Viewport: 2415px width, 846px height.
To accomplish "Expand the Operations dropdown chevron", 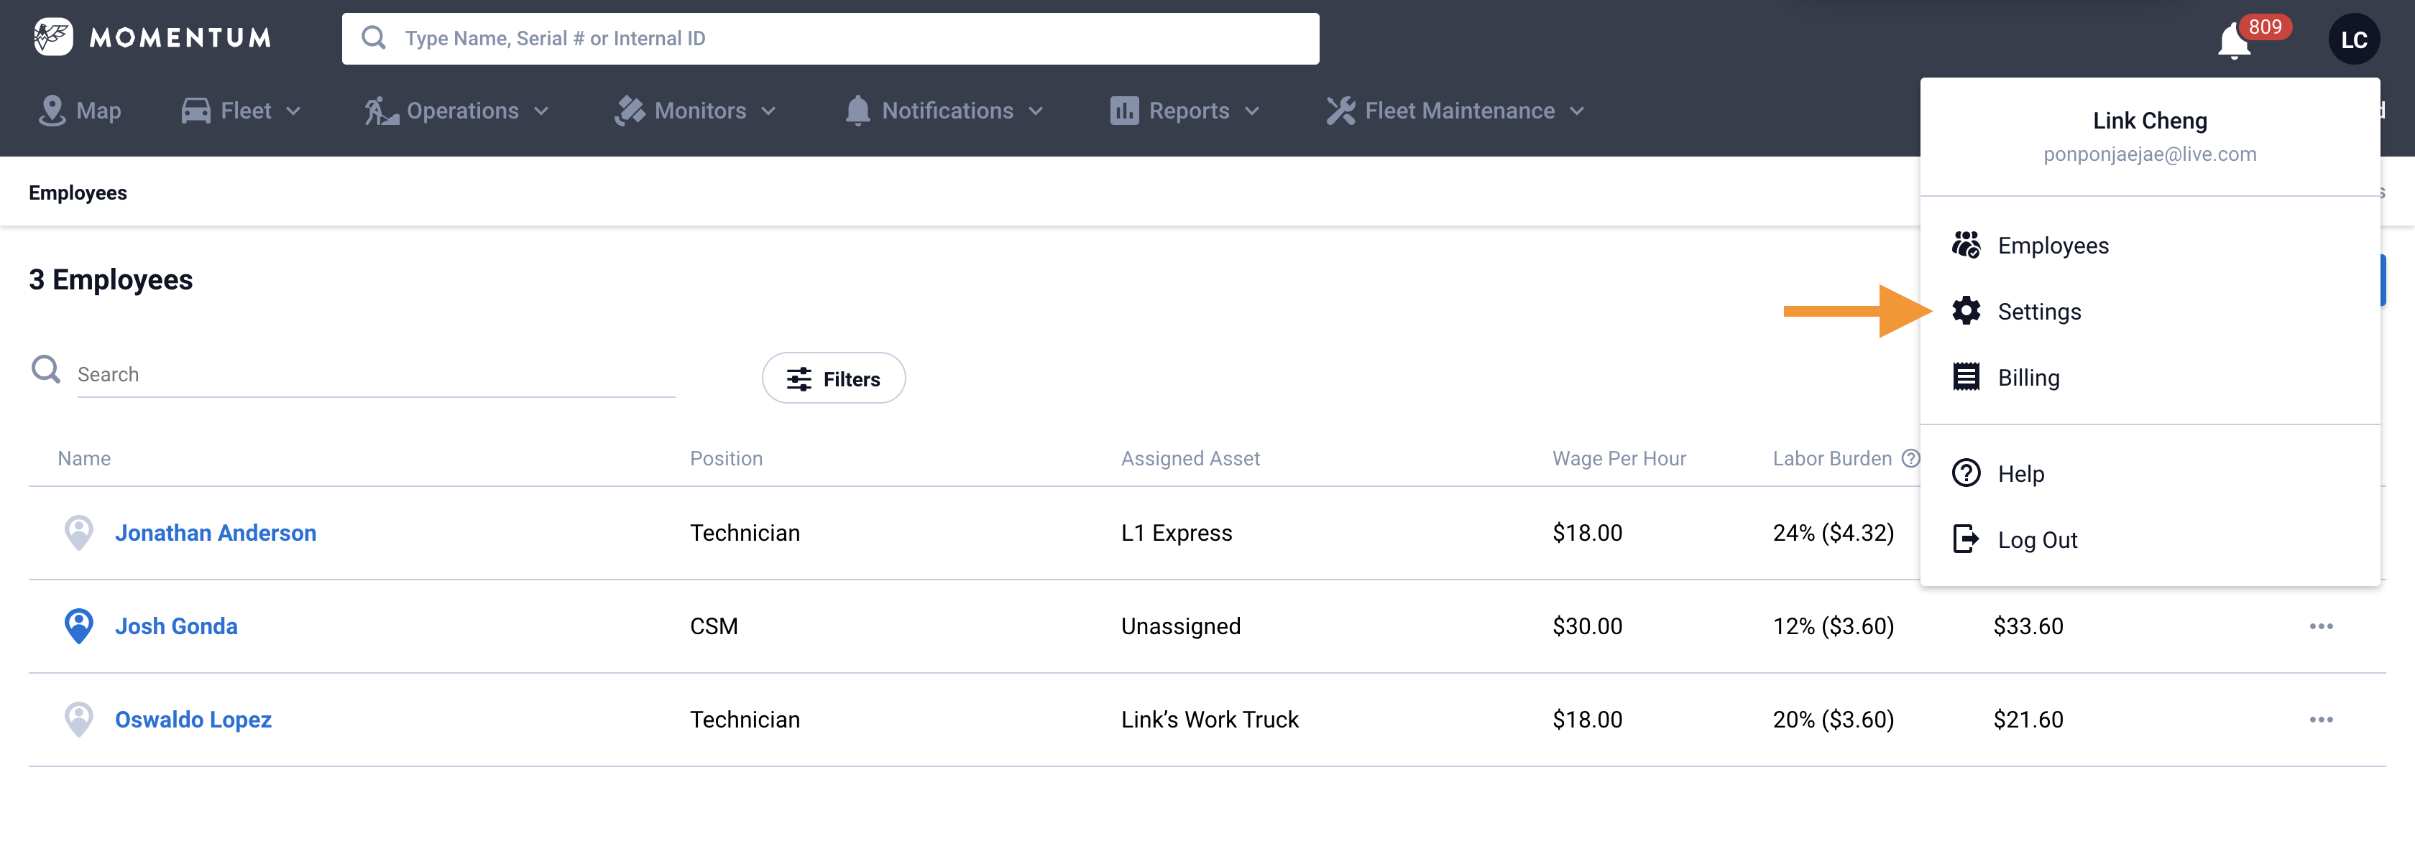I will (541, 111).
